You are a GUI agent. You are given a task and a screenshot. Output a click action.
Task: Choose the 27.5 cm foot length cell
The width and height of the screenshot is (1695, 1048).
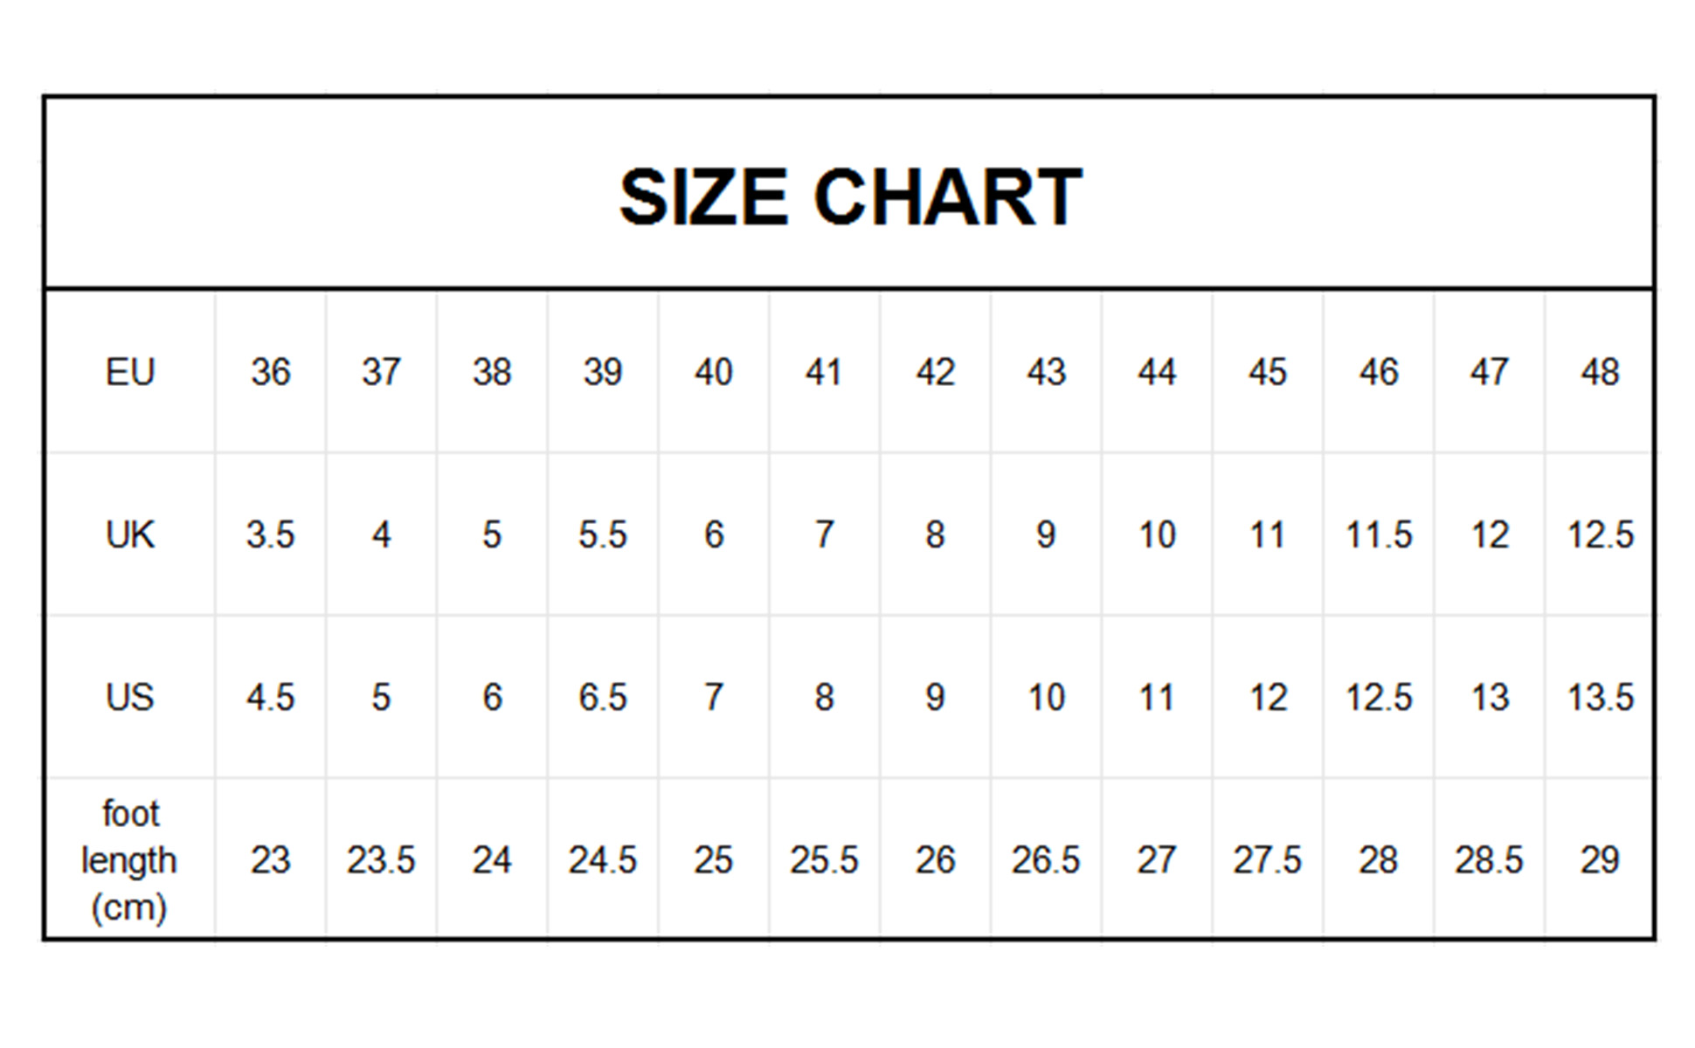(1267, 860)
